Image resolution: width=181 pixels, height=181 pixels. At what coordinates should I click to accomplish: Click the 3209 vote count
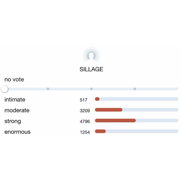pos(85,111)
